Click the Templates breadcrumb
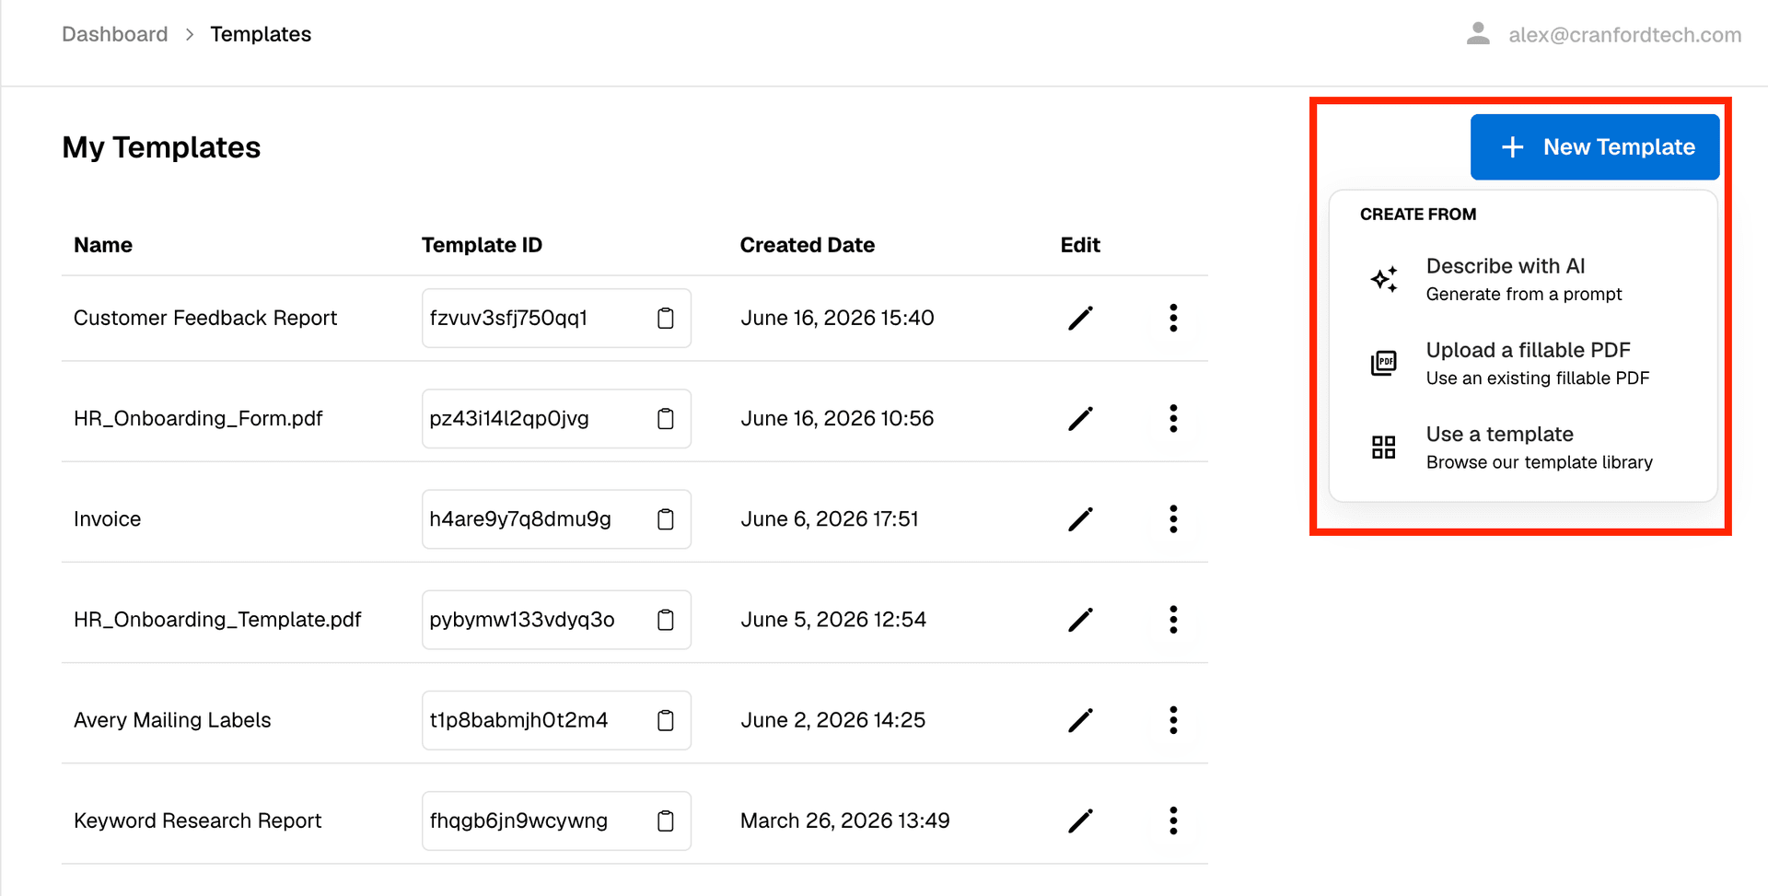This screenshot has width=1768, height=896. coord(261,34)
